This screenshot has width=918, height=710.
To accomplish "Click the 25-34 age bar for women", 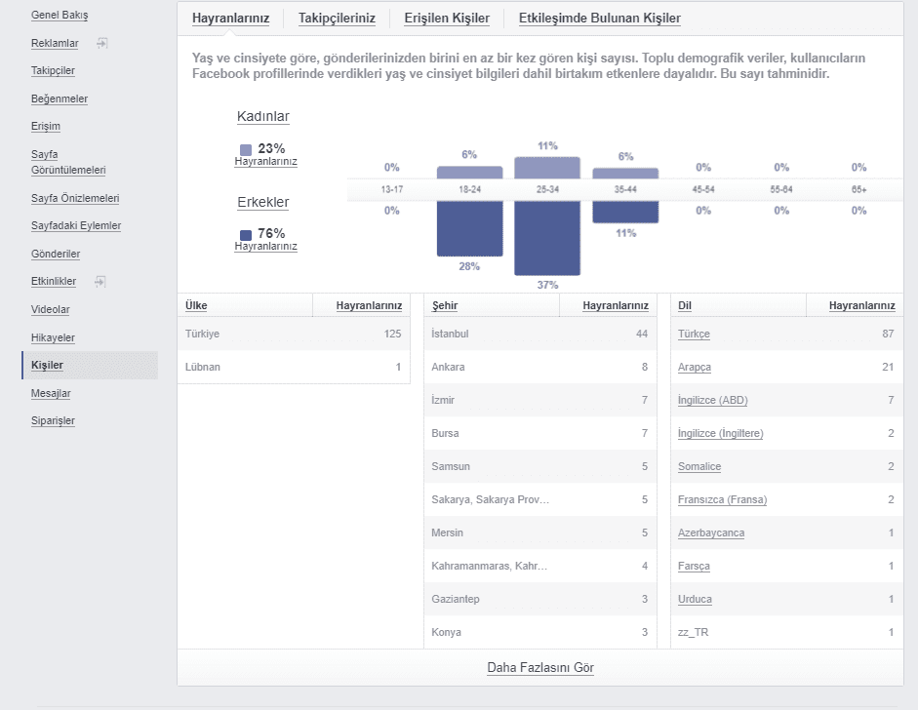I will tap(547, 166).
